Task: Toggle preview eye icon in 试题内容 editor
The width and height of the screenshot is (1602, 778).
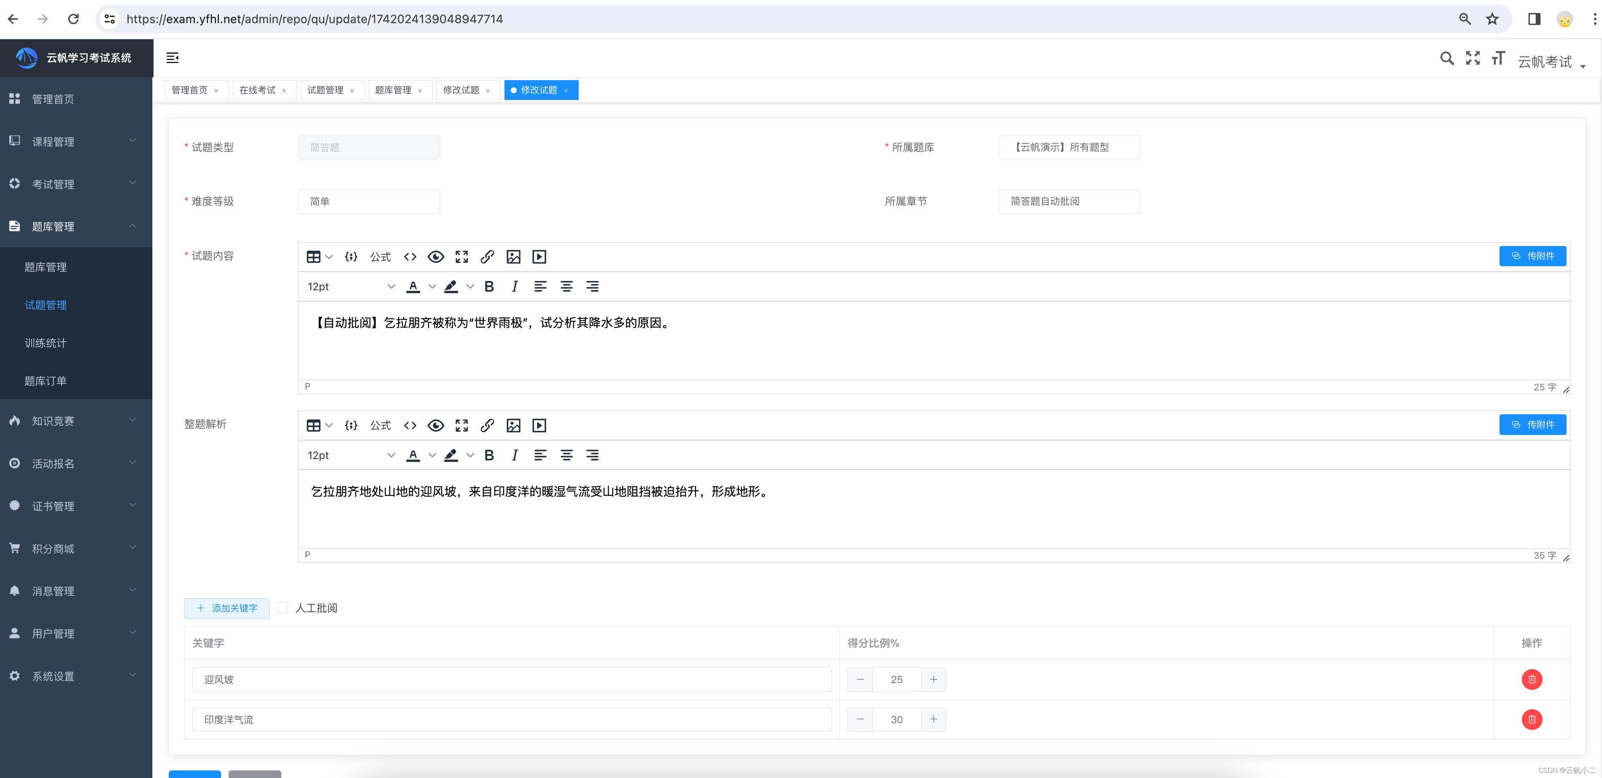Action: point(436,257)
